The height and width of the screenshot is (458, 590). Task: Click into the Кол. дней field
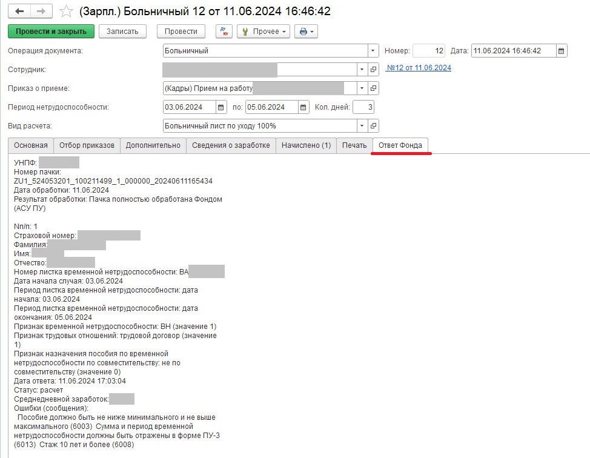363,107
